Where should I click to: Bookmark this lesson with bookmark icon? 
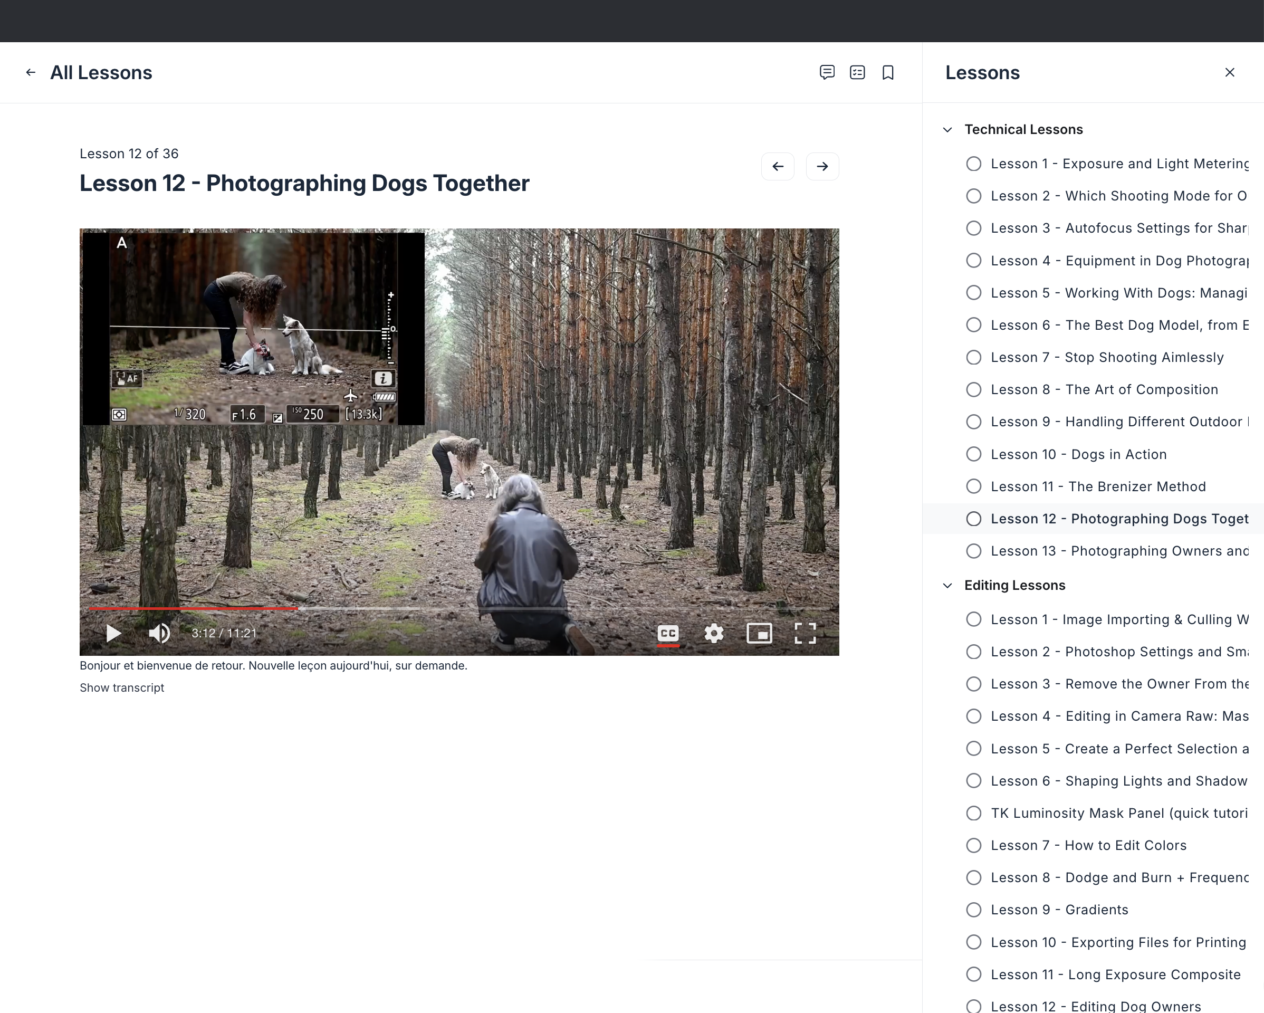tap(888, 72)
